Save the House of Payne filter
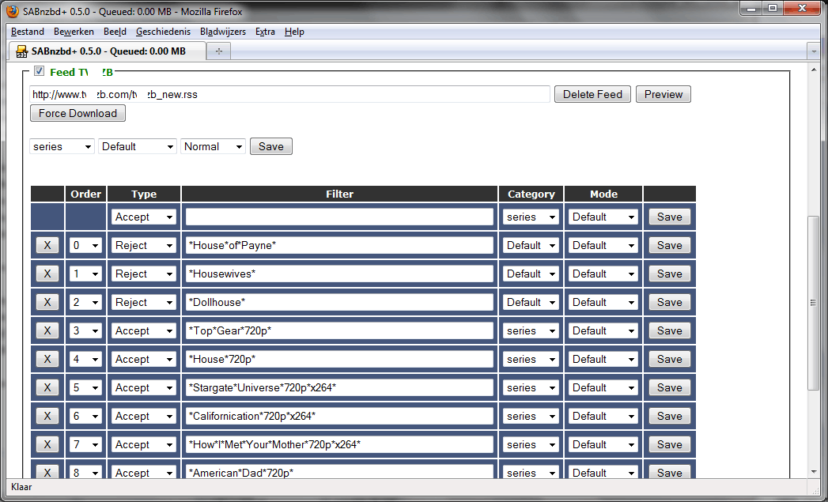Screen dimensions: 828x502 click(670, 245)
